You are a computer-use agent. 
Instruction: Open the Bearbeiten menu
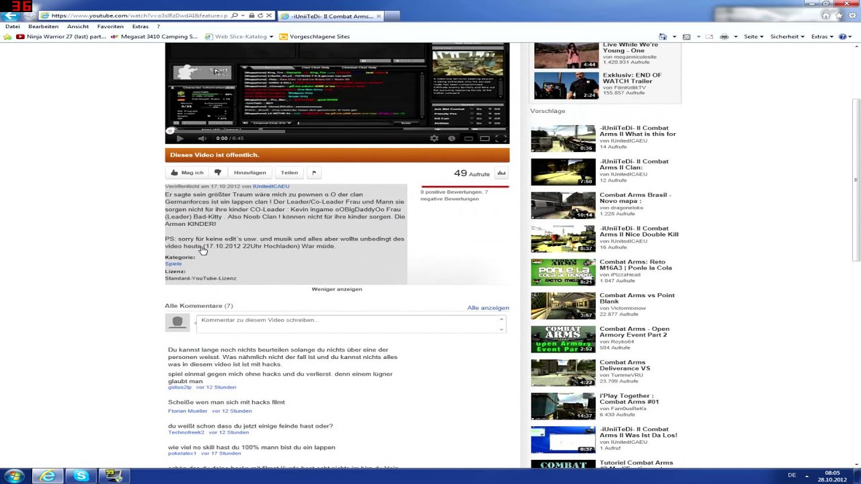43,27
